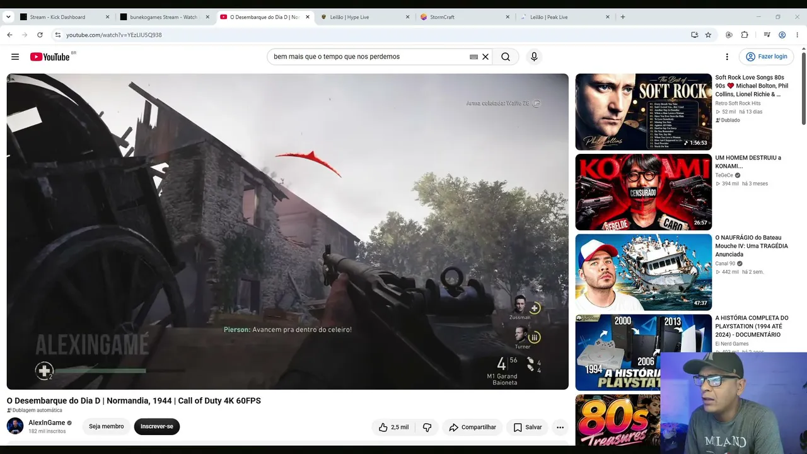Save video with Salvar button
This screenshot has height=454, width=807.
pyautogui.click(x=527, y=427)
